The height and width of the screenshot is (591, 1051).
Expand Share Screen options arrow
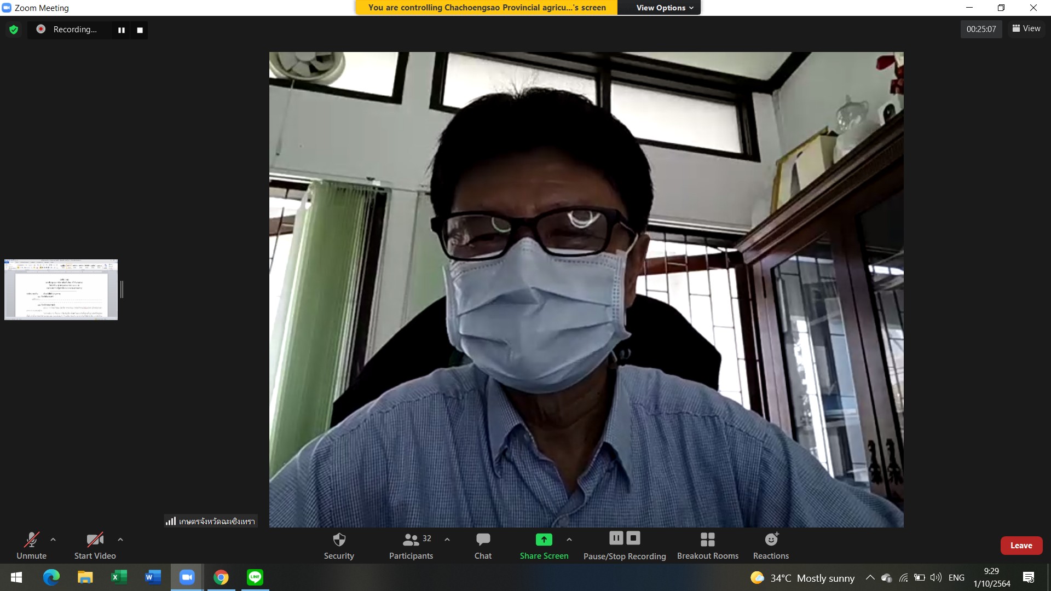tap(569, 540)
